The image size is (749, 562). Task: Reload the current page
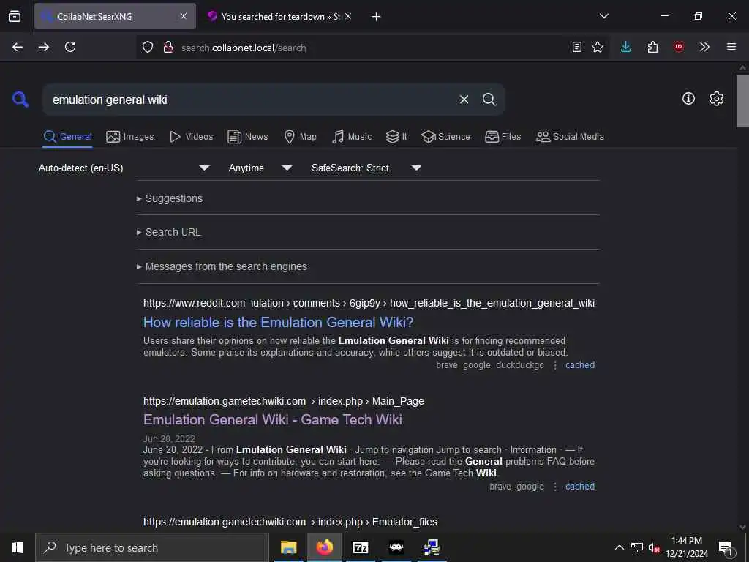click(70, 47)
